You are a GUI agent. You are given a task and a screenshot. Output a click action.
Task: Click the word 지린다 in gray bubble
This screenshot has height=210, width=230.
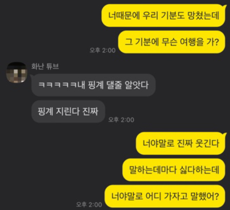pos(68,112)
